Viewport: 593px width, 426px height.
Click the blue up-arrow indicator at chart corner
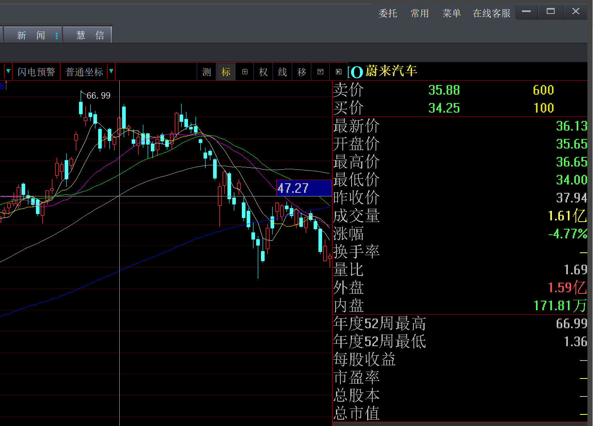pyautogui.click(x=4, y=85)
